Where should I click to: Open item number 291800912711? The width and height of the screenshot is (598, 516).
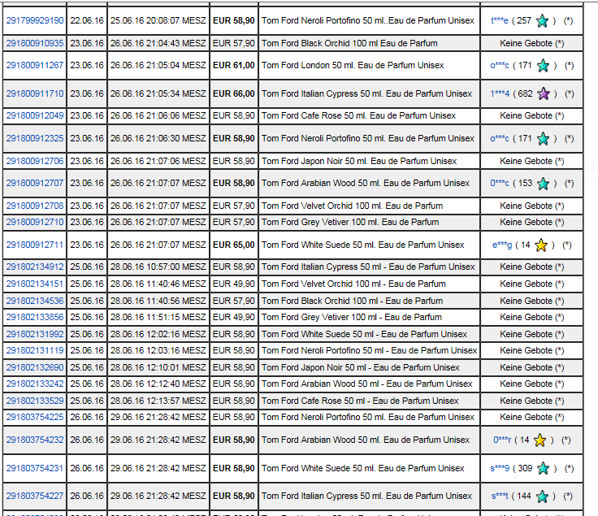point(35,245)
